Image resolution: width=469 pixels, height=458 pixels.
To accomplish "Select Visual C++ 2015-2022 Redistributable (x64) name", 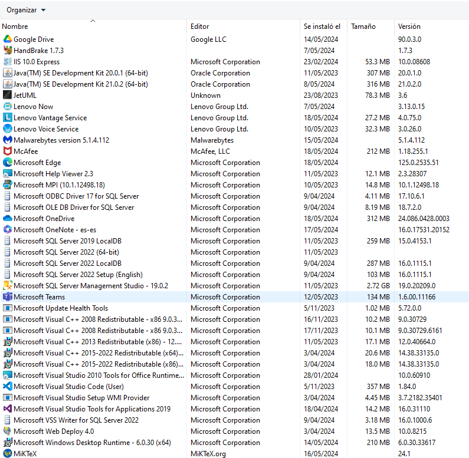I will pyautogui.click(x=99, y=352).
